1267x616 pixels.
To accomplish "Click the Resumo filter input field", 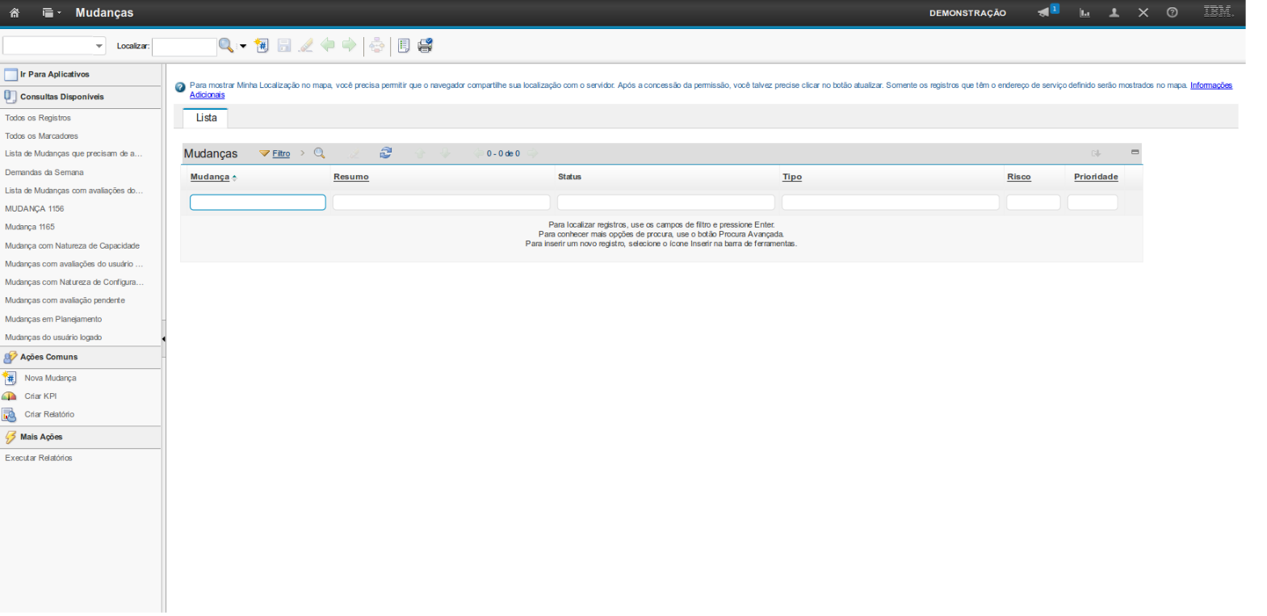I will 441,203.
